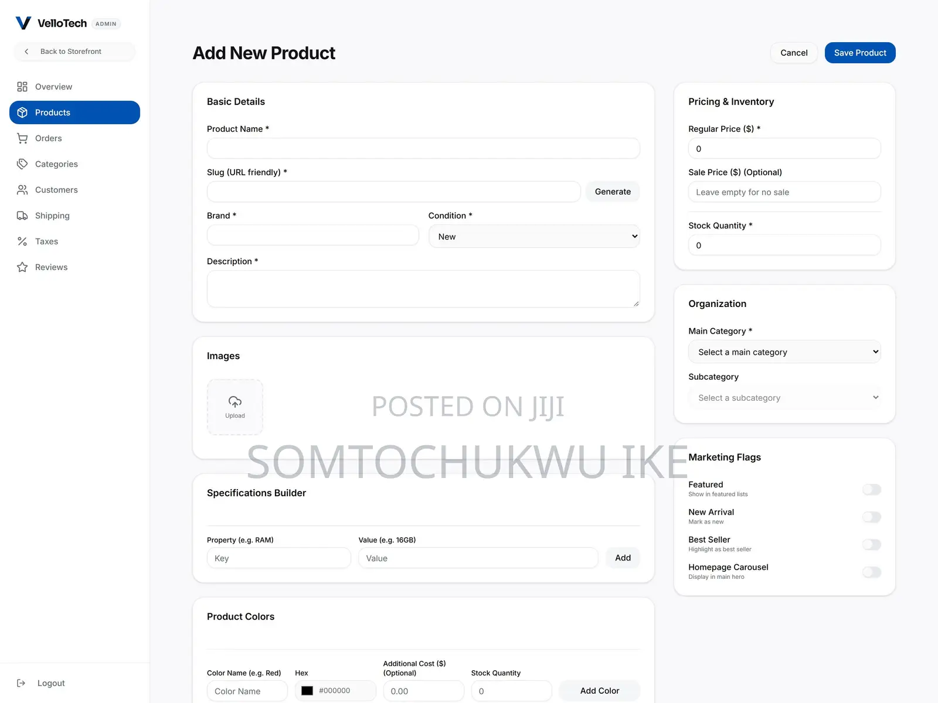938x703 pixels.
Task: Click the Orders cart icon
Action: [x=22, y=138]
